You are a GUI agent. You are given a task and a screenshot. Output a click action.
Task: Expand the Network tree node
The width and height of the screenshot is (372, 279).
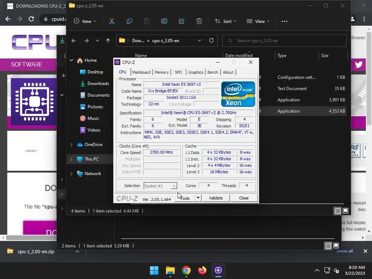(71, 174)
